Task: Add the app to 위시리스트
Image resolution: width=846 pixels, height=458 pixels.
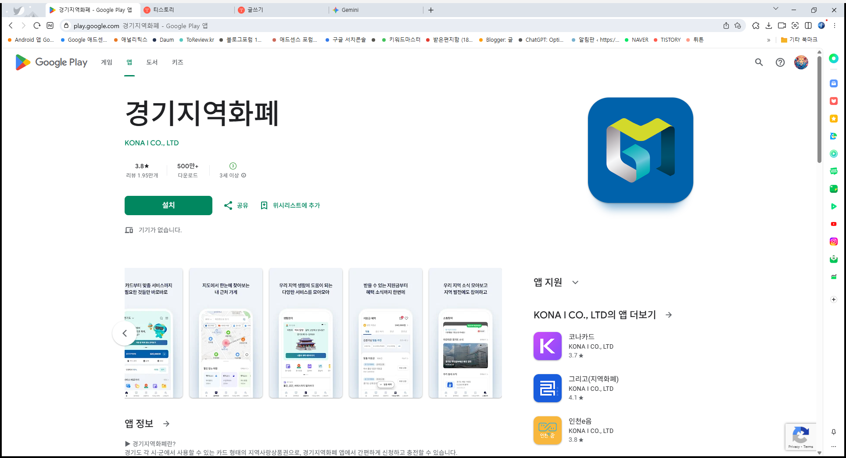Action: point(290,205)
